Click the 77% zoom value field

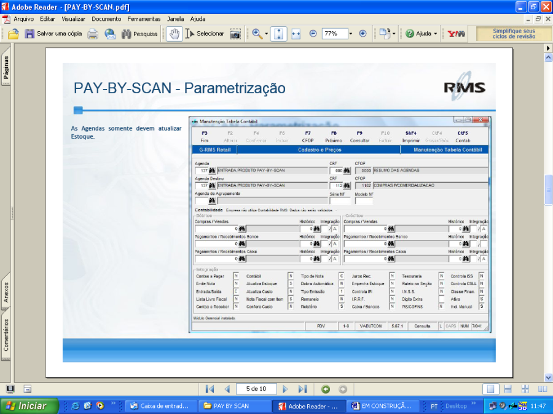pyautogui.click(x=334, y=34)
